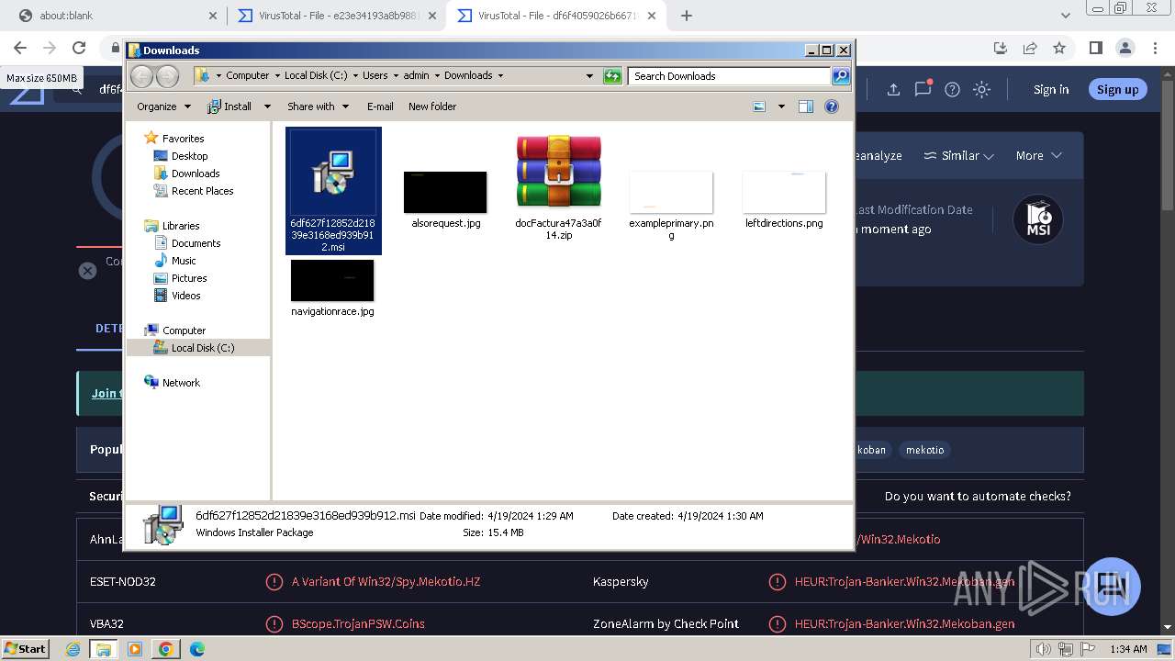Viewport: 1175px width, 661px height.
Task: Reload the browser page
Action: [x=79, y=48]
